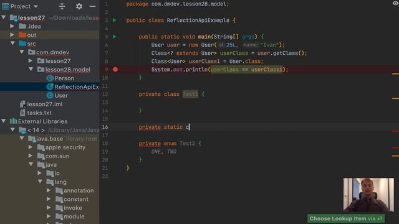Screen dimensions: 399x224
Task: Expand the module package
Action: 49,216
